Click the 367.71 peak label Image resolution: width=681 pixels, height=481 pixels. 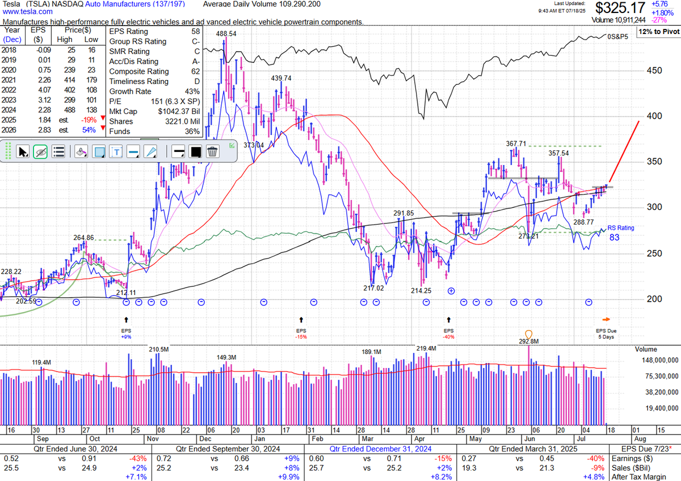pos(516,144)
